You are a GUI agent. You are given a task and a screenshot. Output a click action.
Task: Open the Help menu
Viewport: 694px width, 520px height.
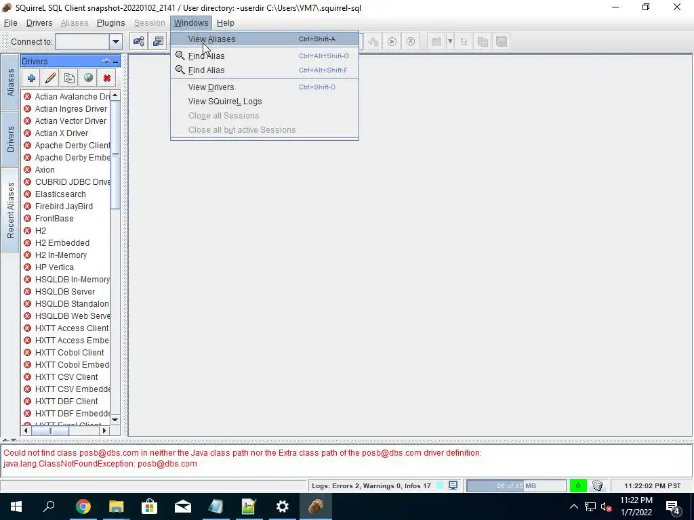point(225,23)
